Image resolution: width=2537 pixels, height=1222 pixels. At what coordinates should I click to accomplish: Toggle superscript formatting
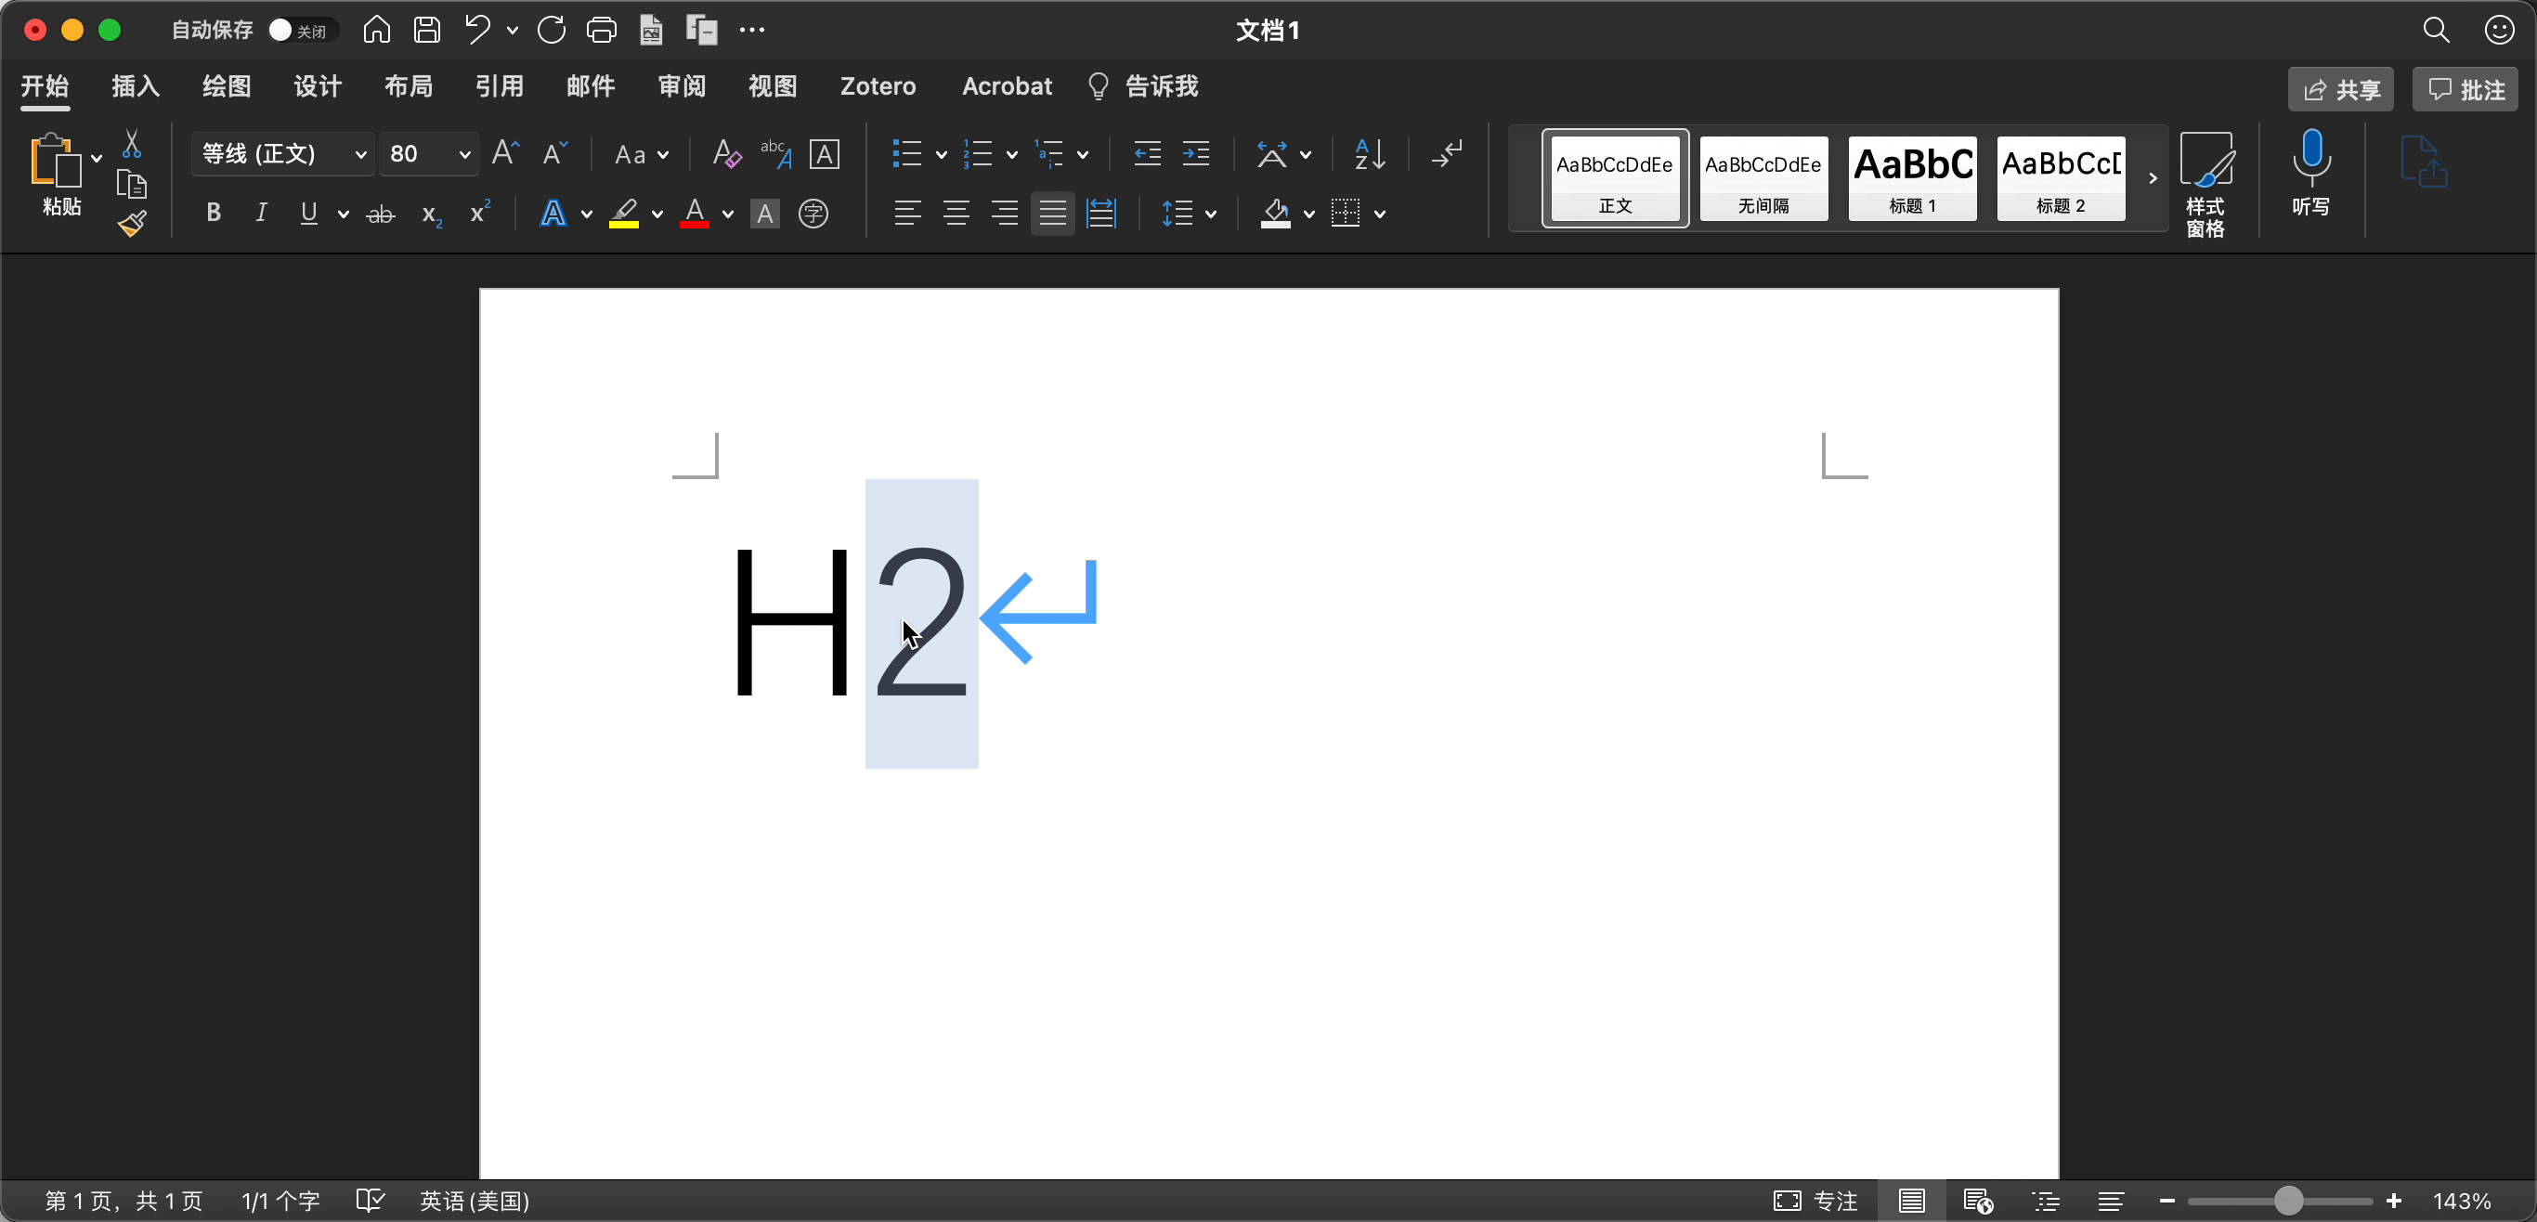[x=479, y=212]
